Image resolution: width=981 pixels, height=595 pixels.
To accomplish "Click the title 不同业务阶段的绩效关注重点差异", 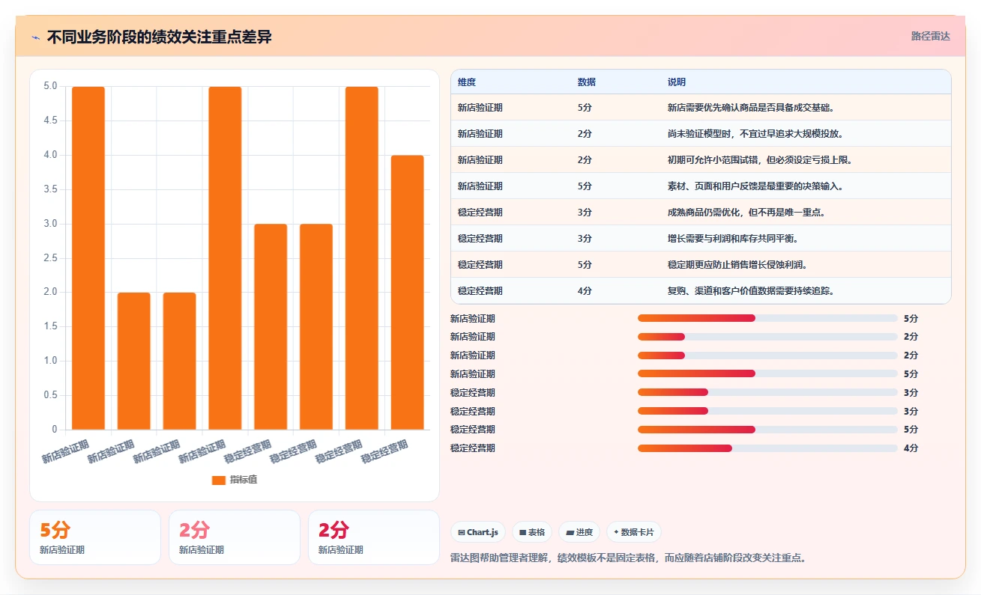I will (160, 37).
